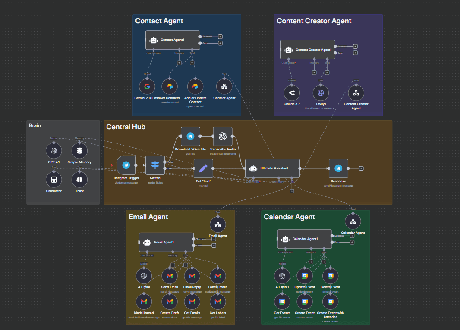Open the Transcribe Audio node
This screenshot has height=330, width=460.
click(x=223, y=136)
